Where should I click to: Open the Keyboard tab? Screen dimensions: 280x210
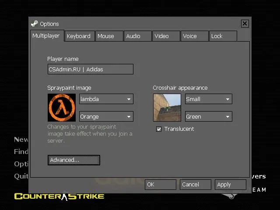click(80, 36)
